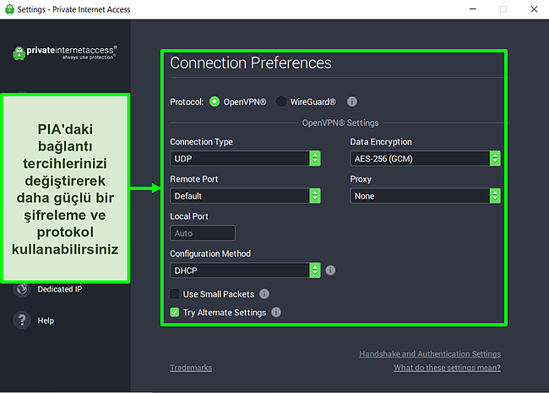Viewport: 549px width, 393px height.
Task: Select the OpenVPN protocol radio button
Action: point(215,101)
